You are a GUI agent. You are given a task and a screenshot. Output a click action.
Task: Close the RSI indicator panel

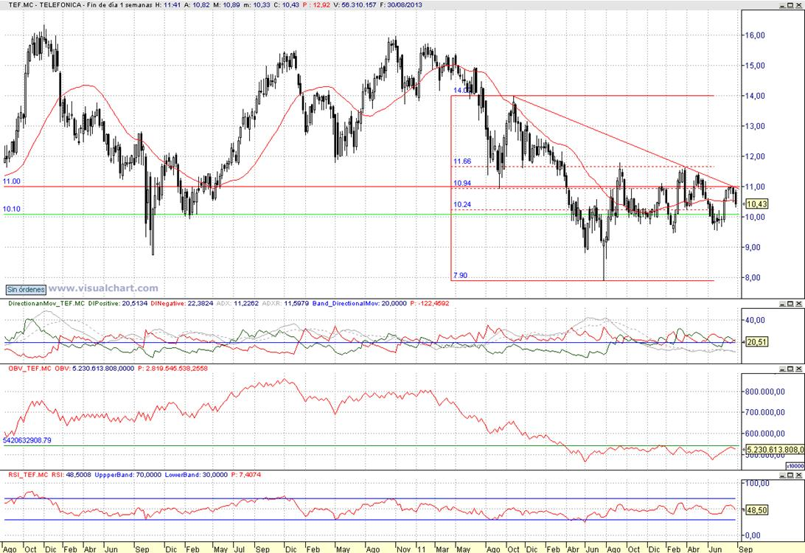pyautogui.click(x=798, y=476)
